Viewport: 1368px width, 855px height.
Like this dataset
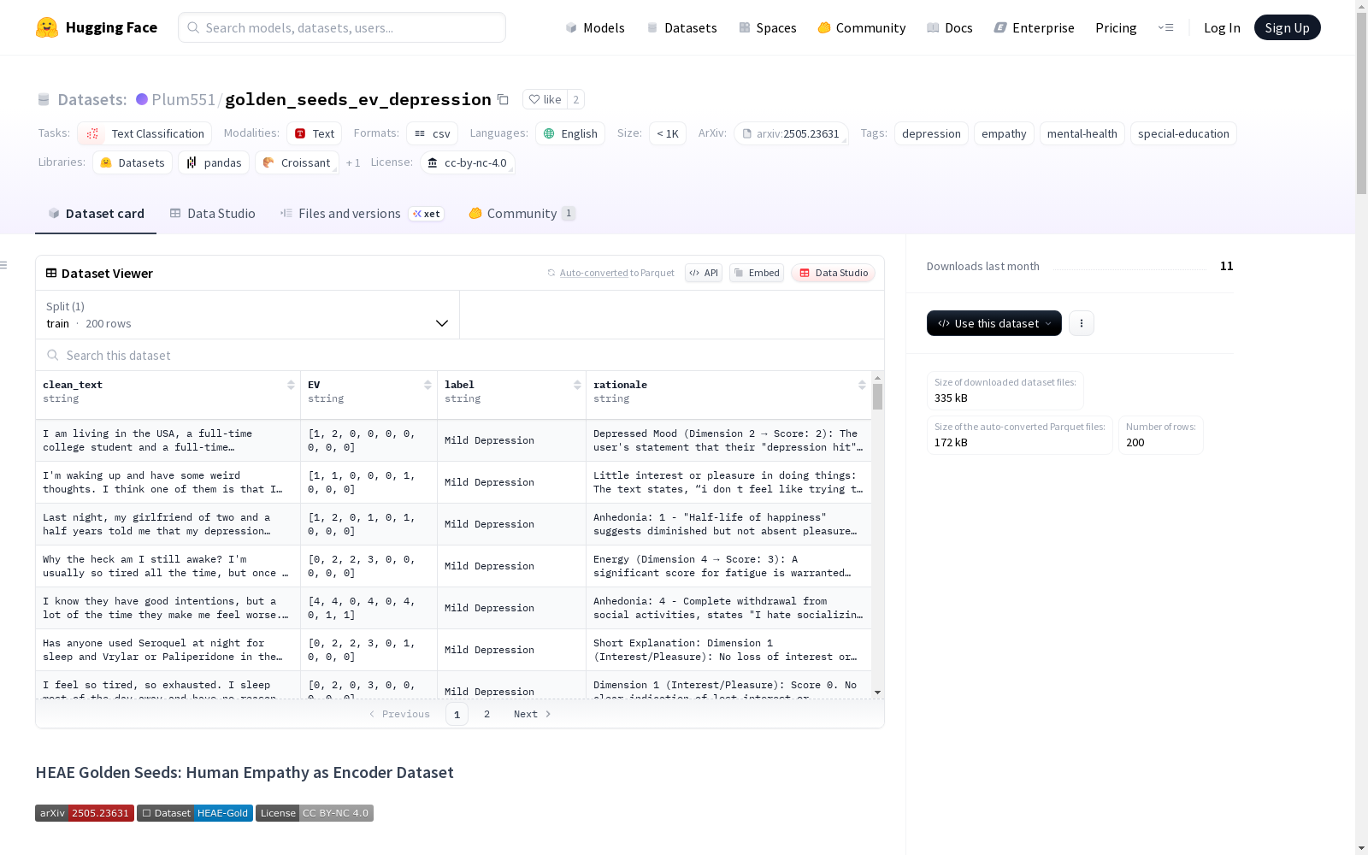point(545,99)
